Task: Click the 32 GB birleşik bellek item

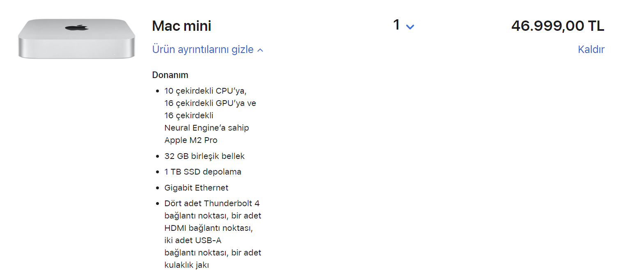Action: tap(205, 156)
